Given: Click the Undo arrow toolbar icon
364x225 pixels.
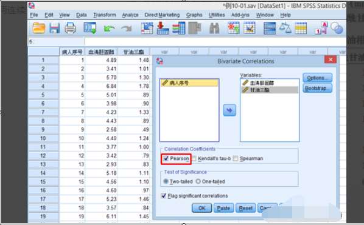Looking at the screenshot, I should click(x=110, y=29).
